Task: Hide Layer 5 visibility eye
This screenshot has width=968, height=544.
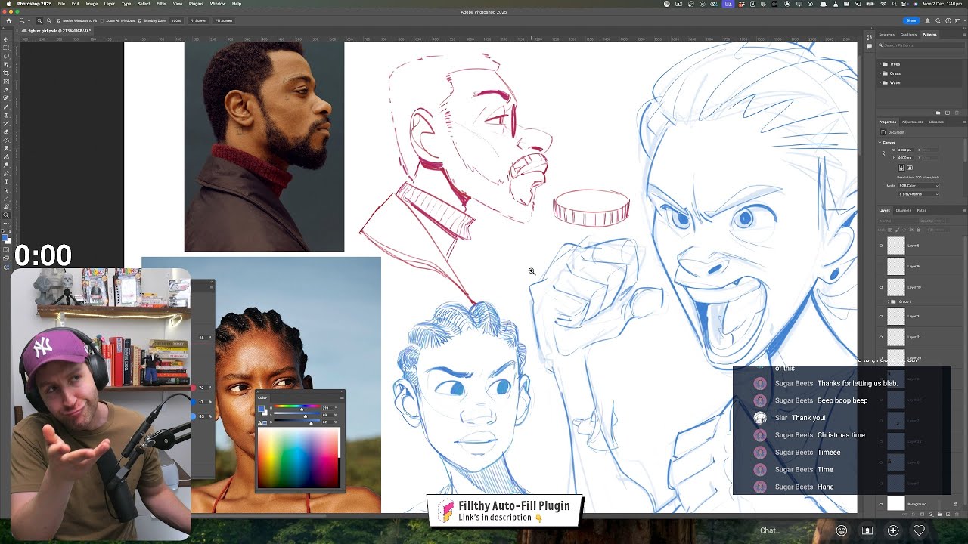Action: click(881, 246)
